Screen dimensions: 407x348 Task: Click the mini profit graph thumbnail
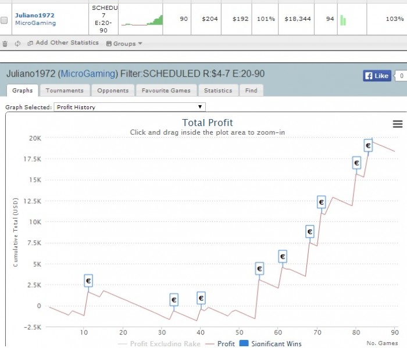142,20
